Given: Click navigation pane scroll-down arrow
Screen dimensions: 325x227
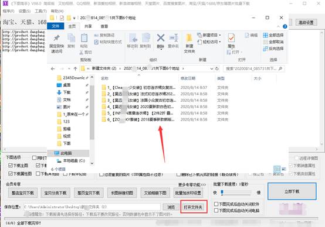Looking at the screenshot, I should click(x=92, y=163).
